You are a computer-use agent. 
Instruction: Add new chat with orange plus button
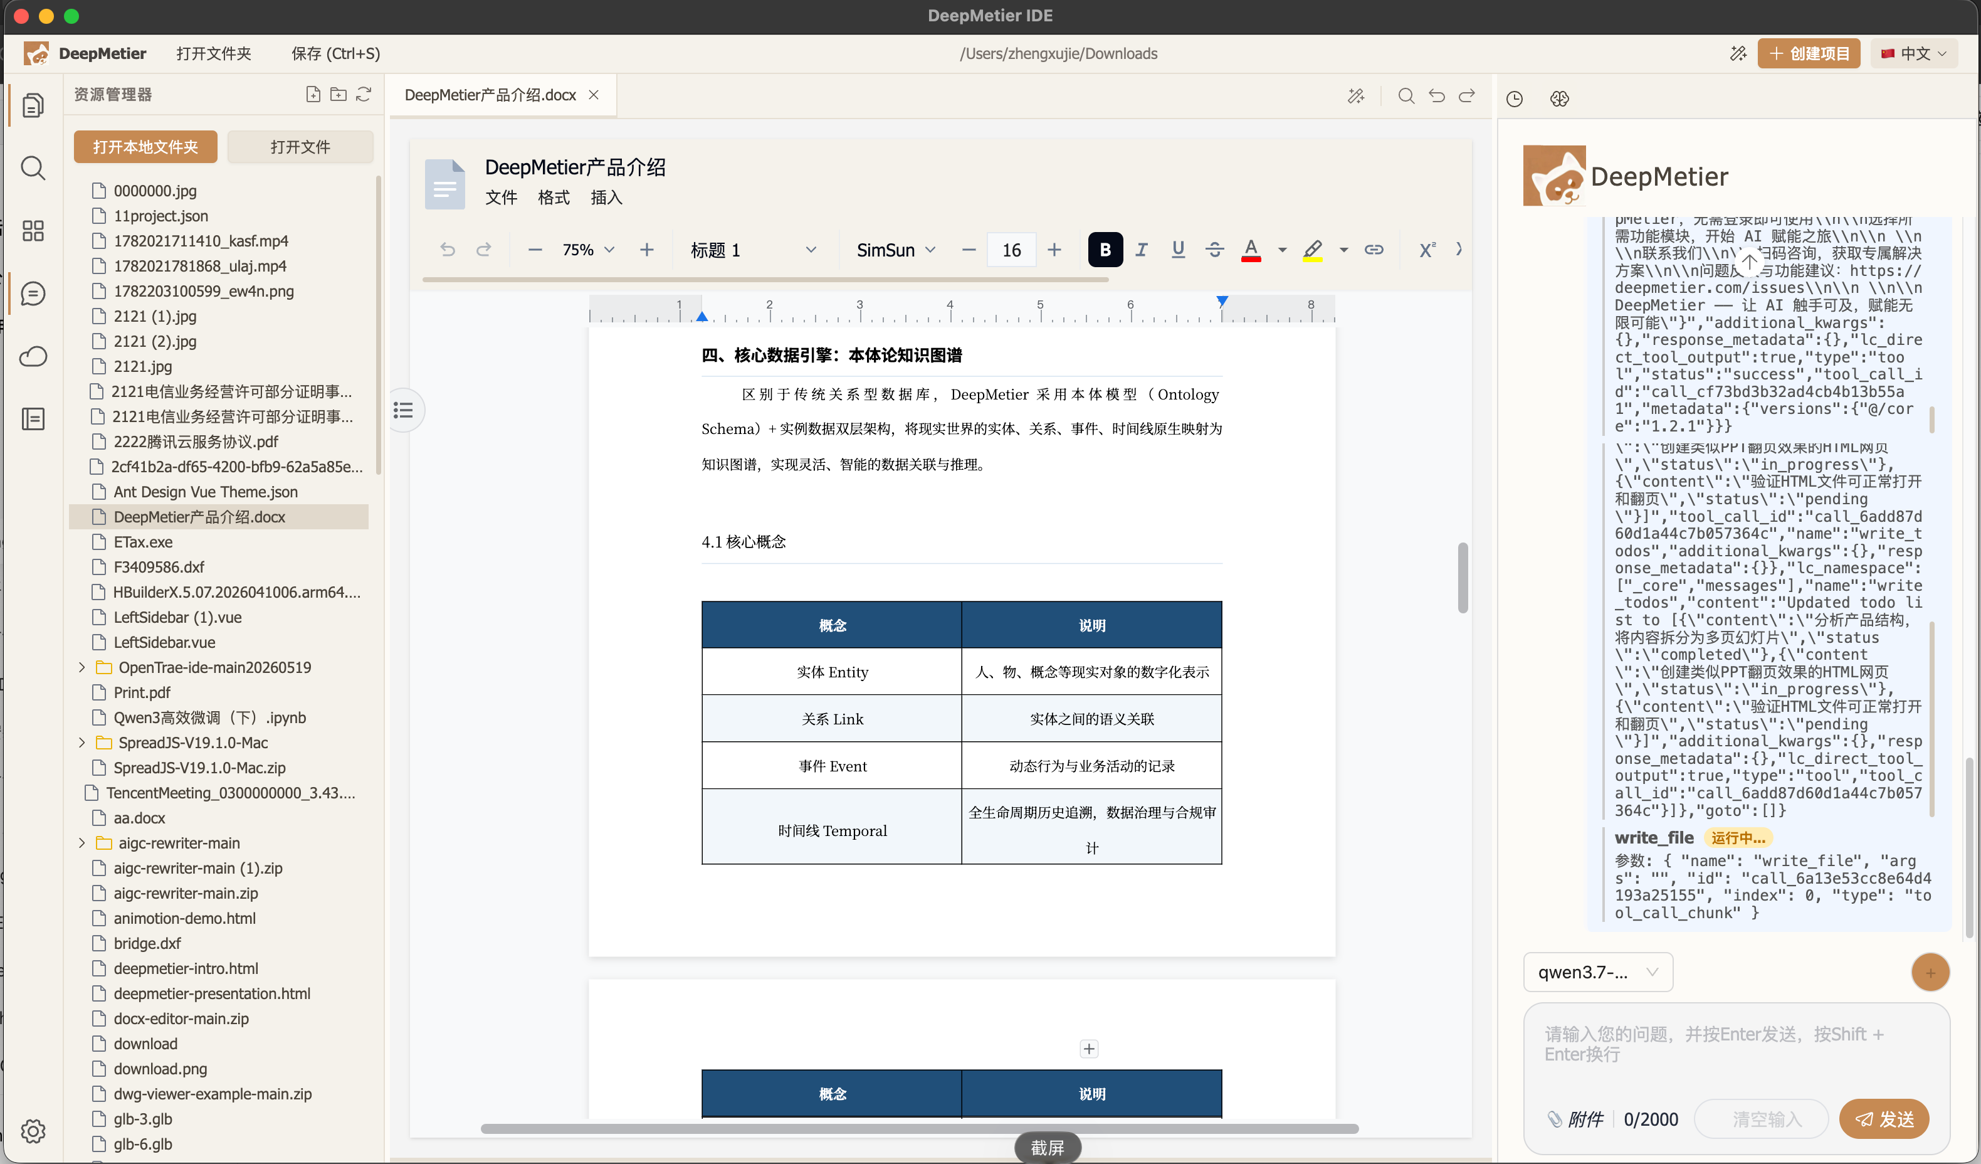pos(1930,972)
